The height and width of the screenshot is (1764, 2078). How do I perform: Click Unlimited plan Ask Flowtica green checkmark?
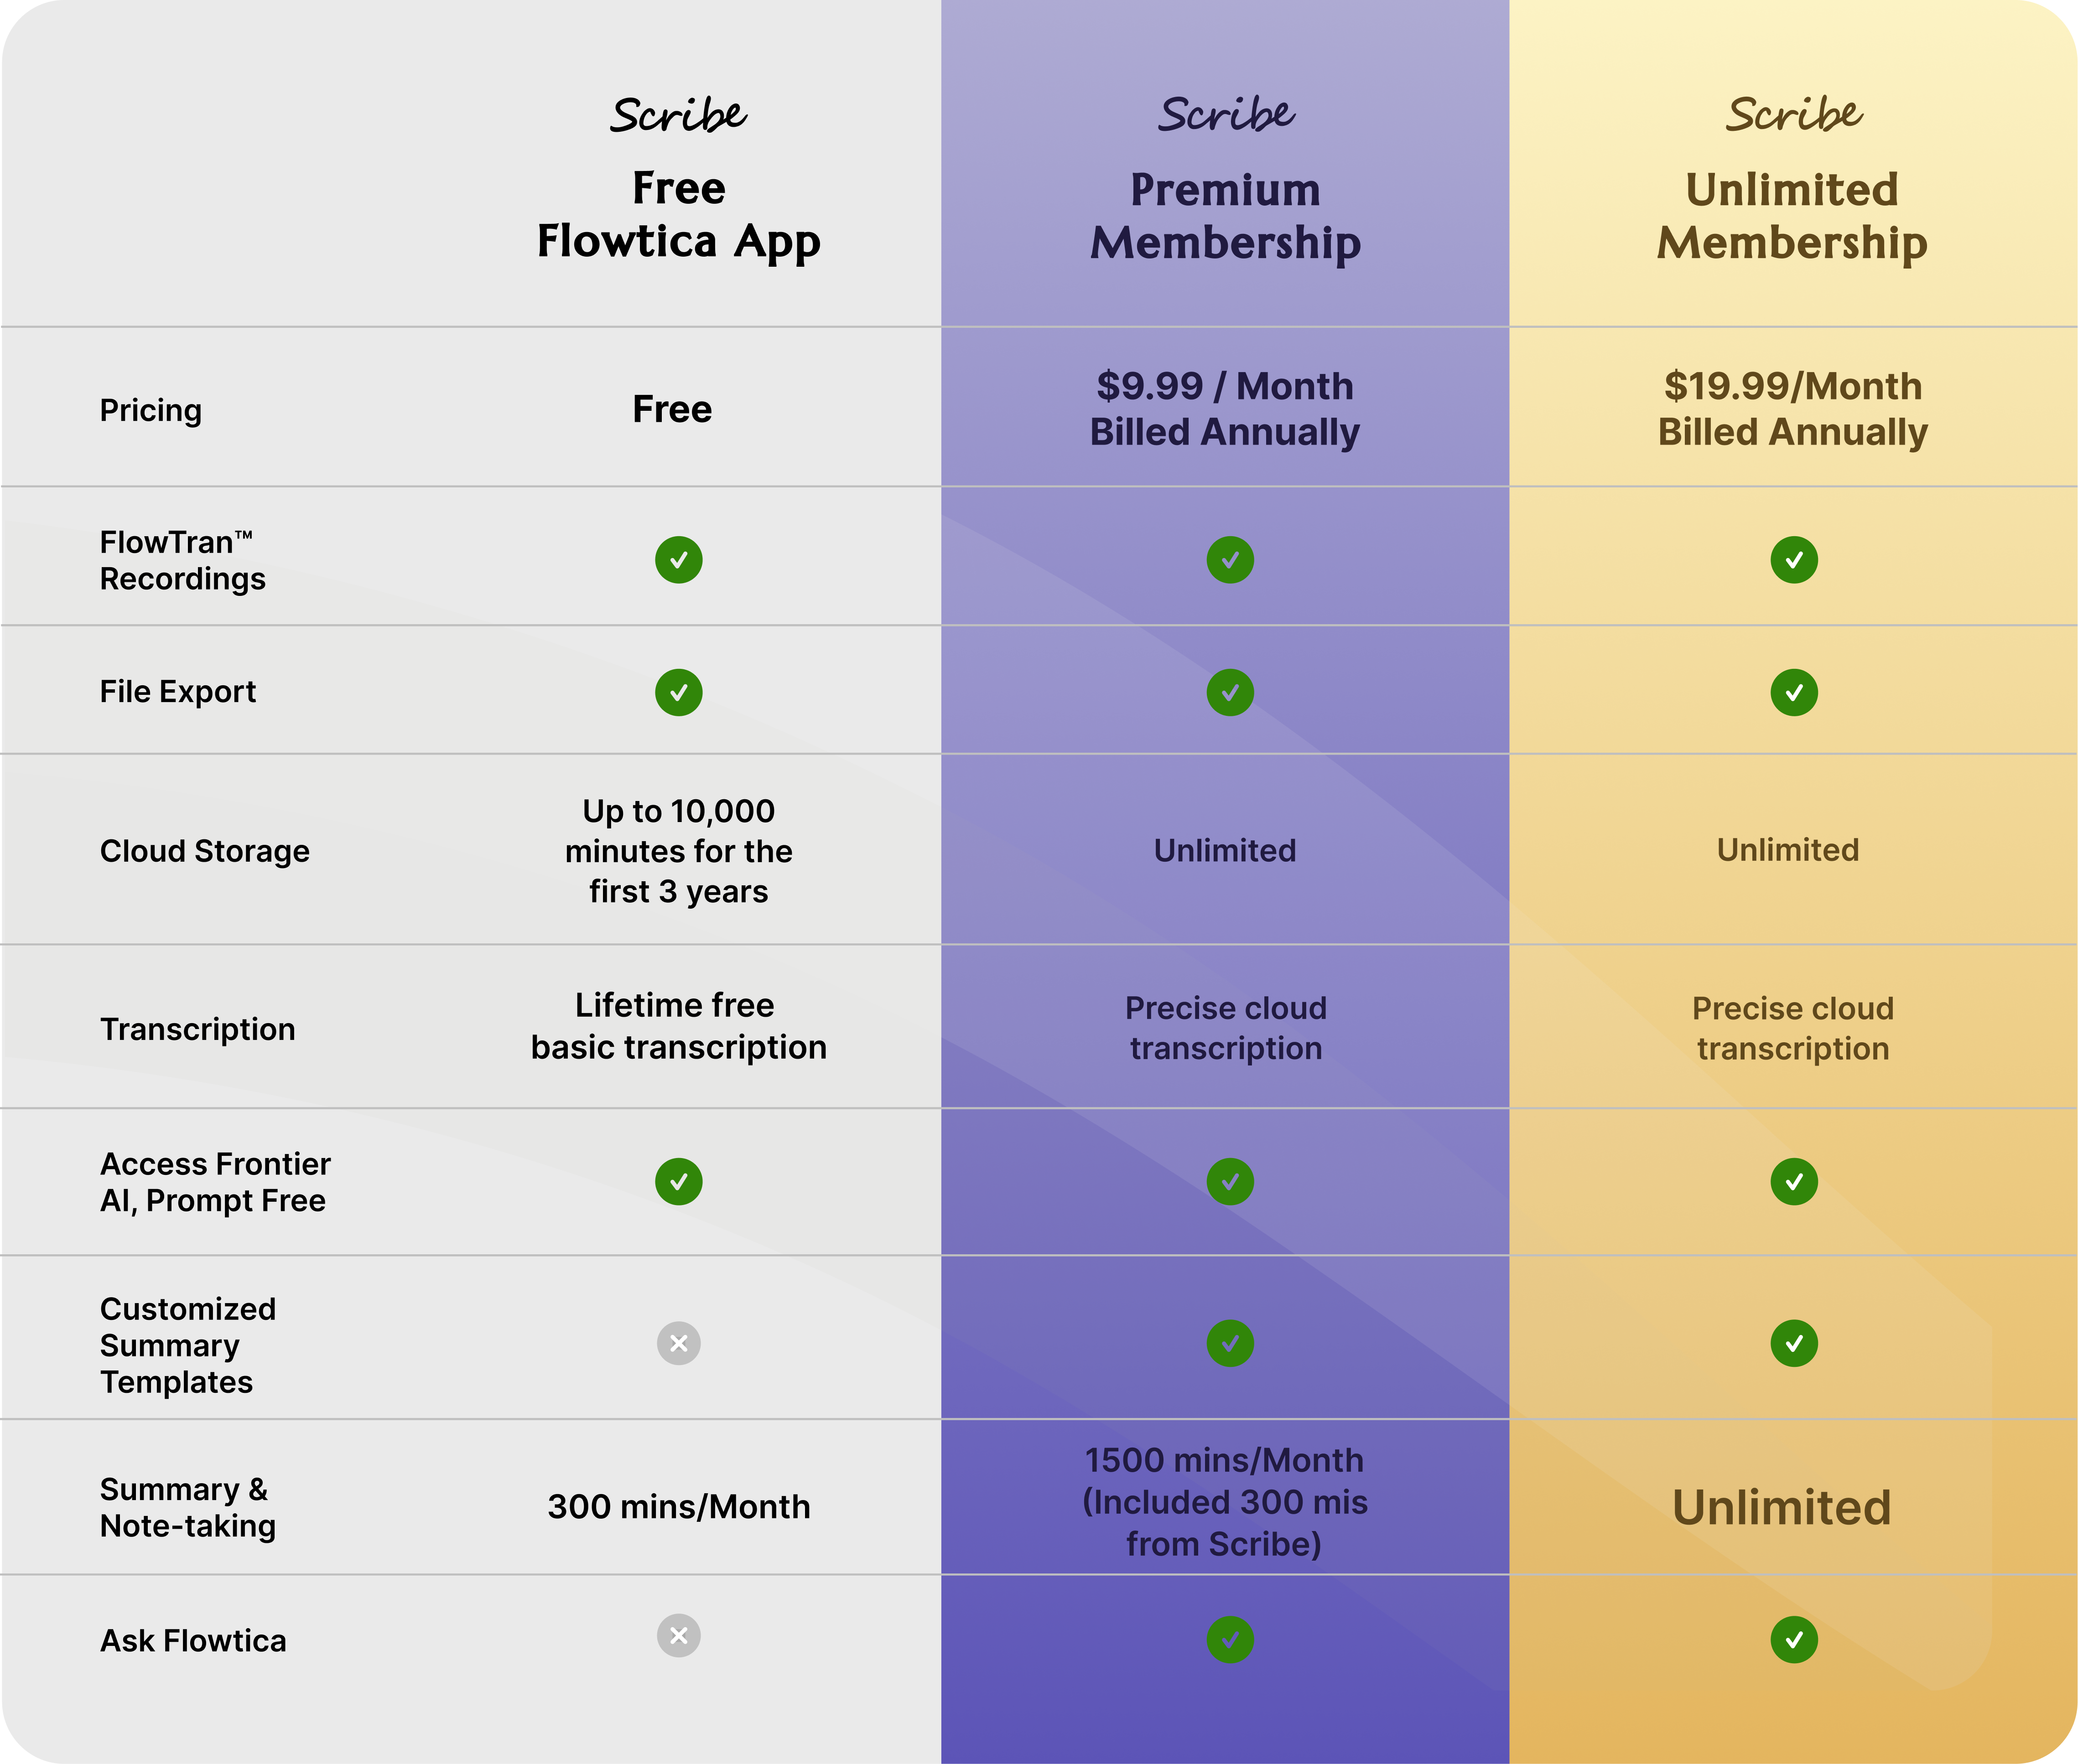(x=1794, y=1640)
